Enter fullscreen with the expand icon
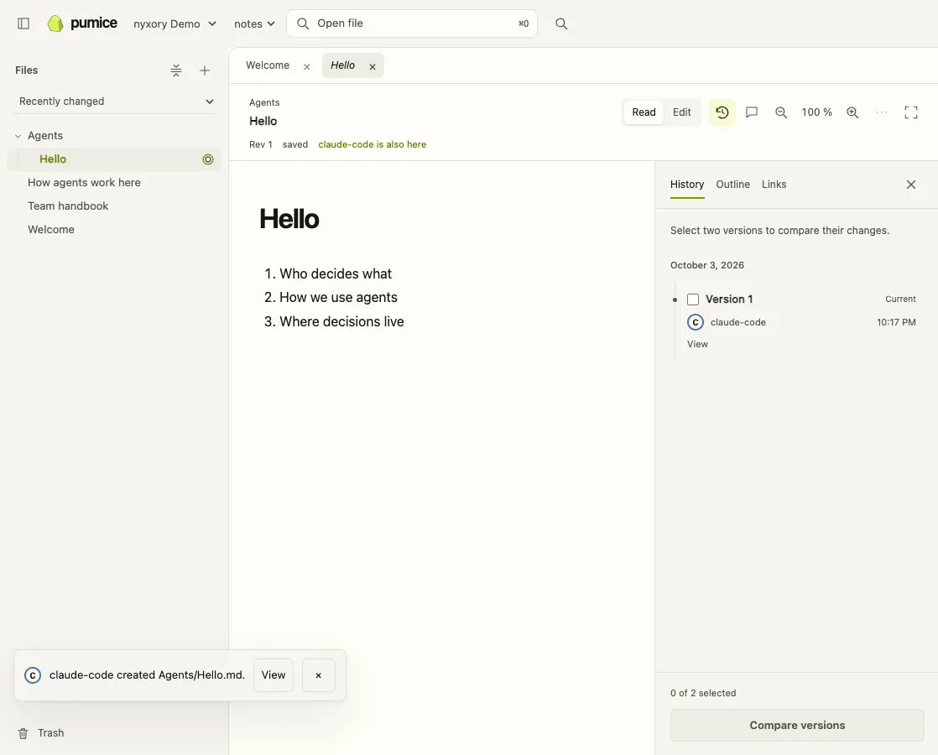 [910, 112]
